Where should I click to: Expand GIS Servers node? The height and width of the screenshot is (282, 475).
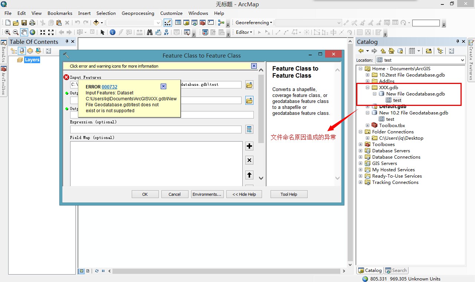(360, 163)
